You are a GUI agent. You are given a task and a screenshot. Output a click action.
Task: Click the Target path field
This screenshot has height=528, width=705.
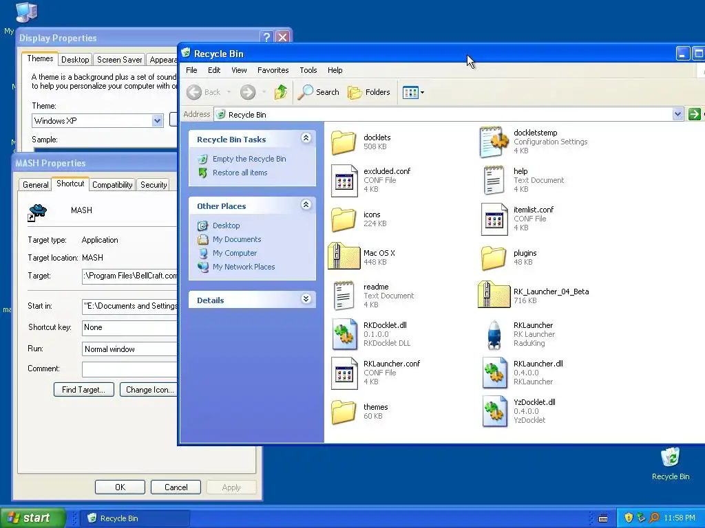pos(129,276)
